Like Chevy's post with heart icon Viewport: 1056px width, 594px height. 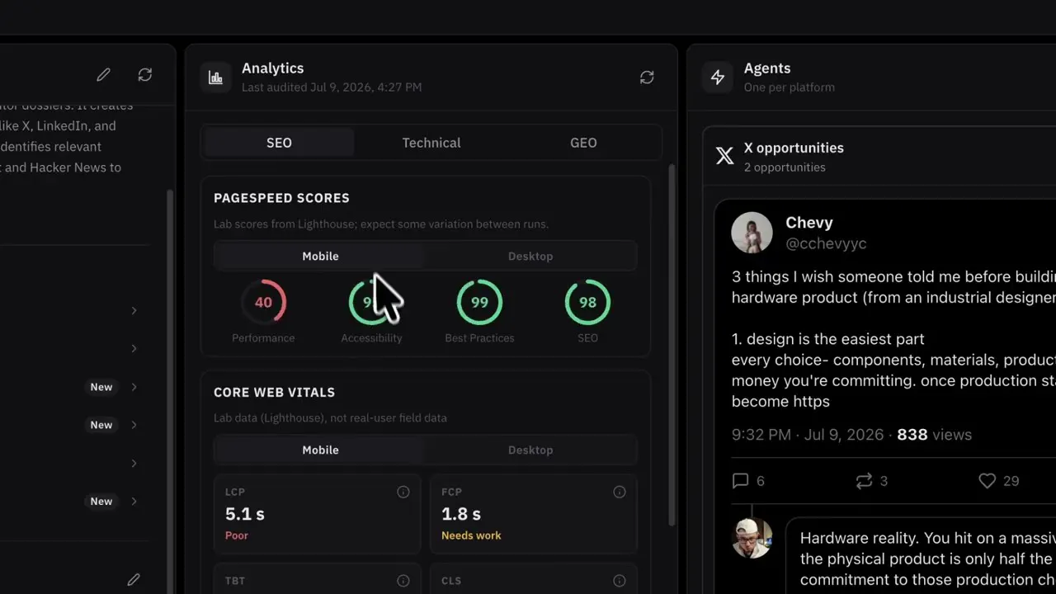pos(987,481)
